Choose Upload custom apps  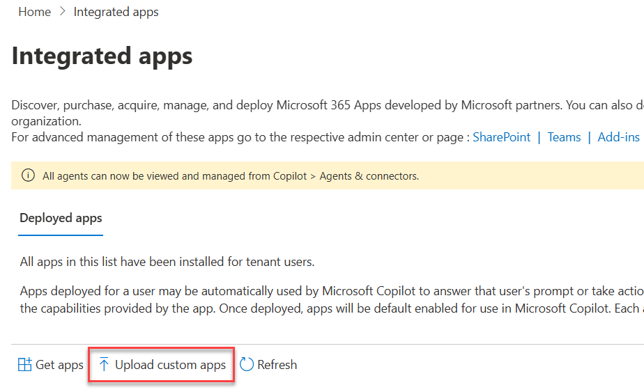pos(170,365)
